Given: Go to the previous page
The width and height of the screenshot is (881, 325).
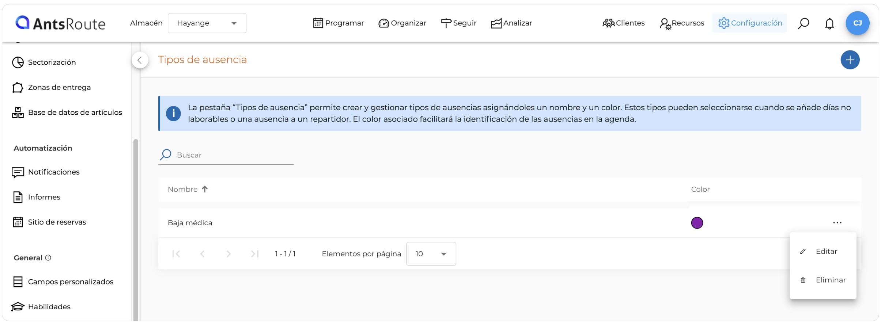Looking at the screenshot, I should tap(202, 254).
